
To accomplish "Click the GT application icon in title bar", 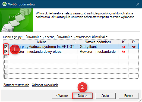I will (x=4, y=4).
